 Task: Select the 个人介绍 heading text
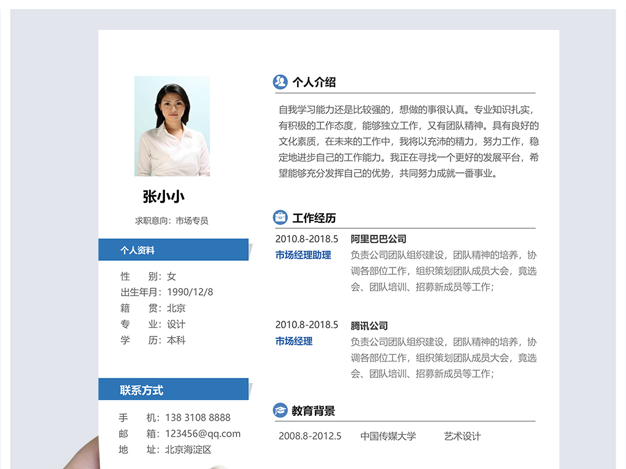tap(314, 82)
